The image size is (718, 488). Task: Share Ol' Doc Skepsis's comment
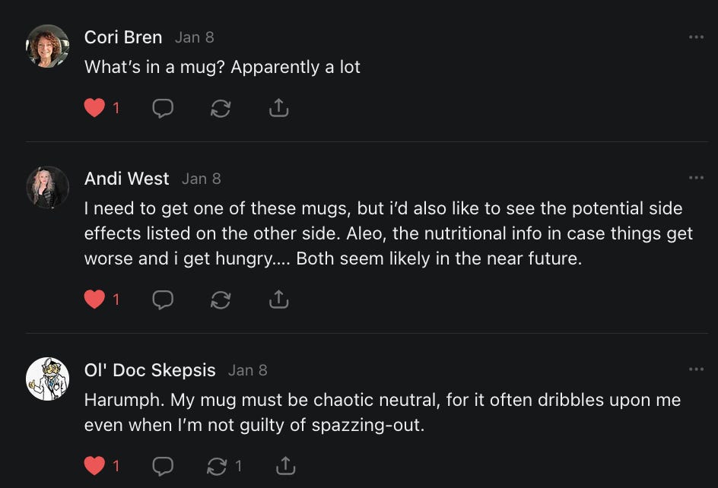(x=285, y=465)
